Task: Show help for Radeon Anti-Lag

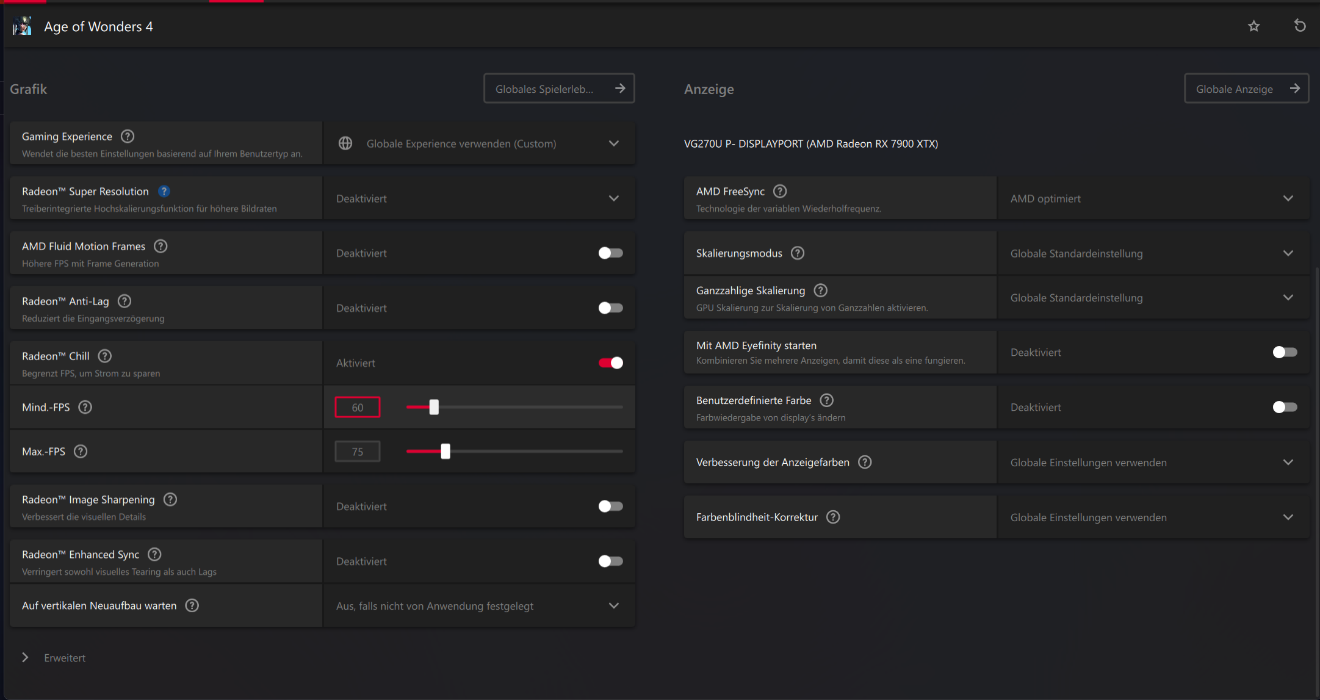Action: coord(124,301)
